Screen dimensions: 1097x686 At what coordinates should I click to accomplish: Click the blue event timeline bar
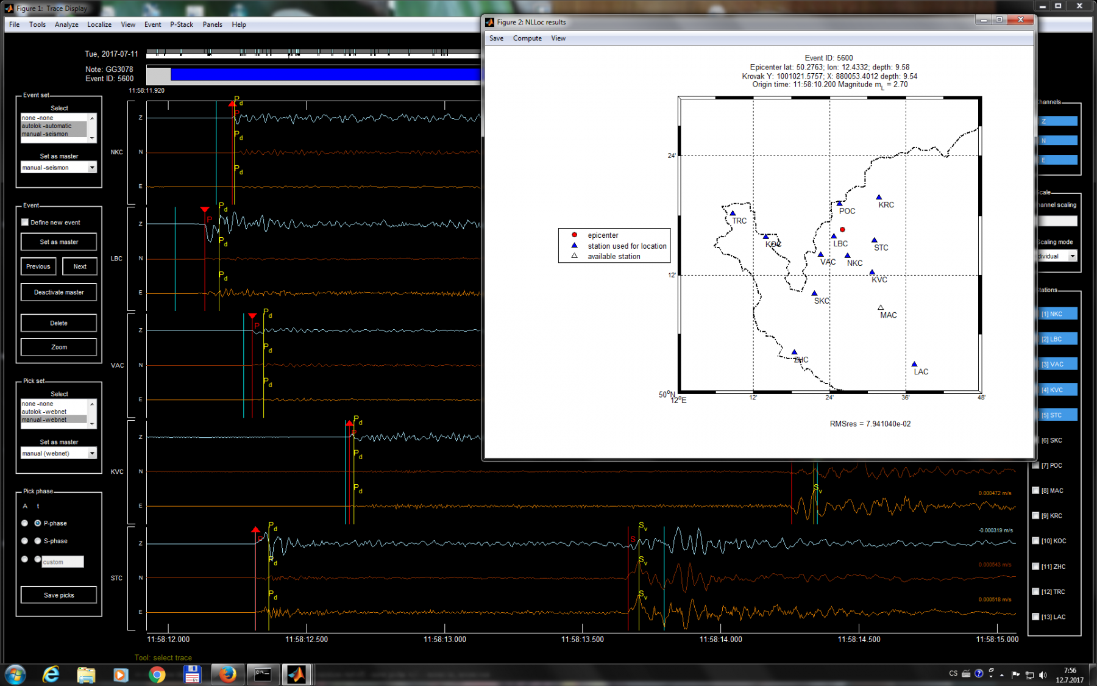pos(324,74)
